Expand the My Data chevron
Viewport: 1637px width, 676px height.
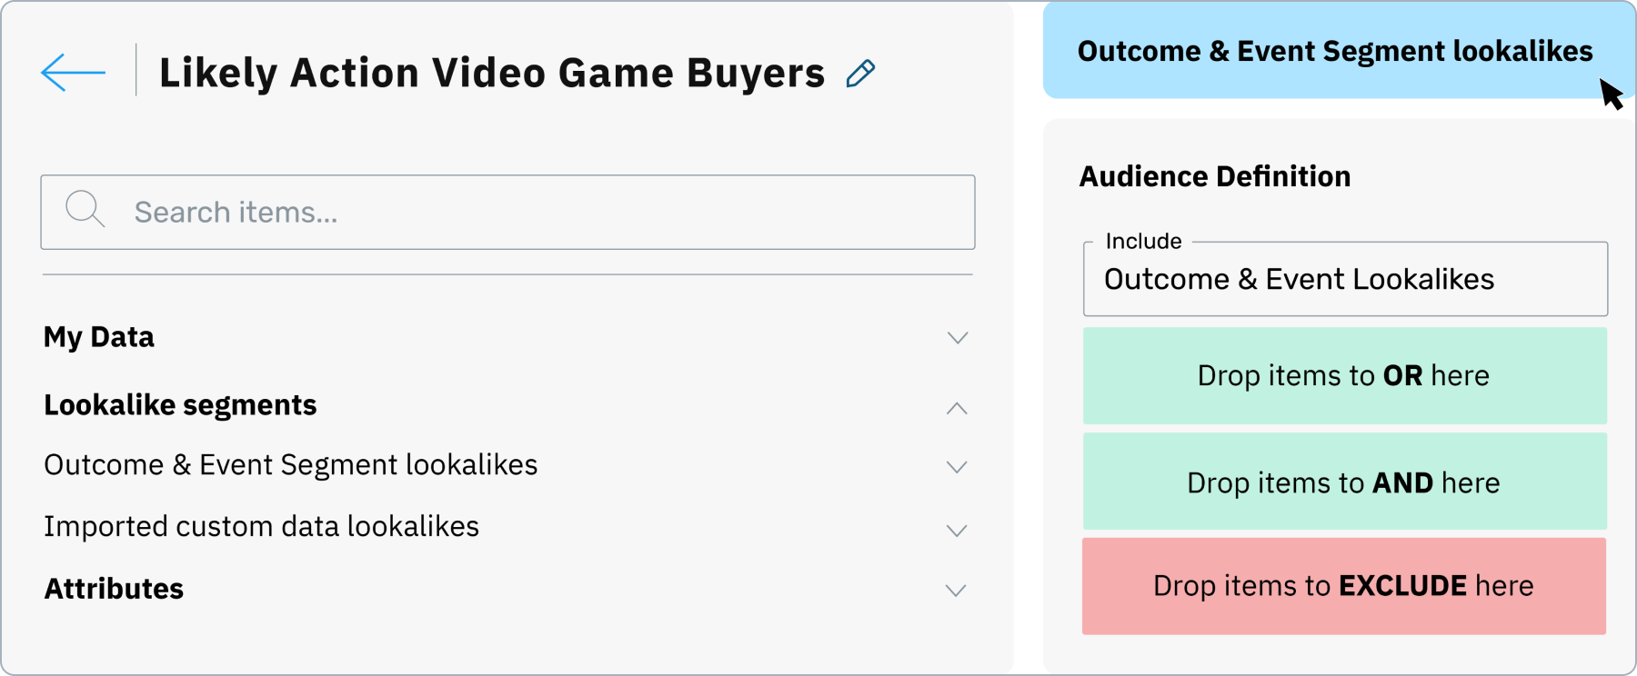[957, 338]
